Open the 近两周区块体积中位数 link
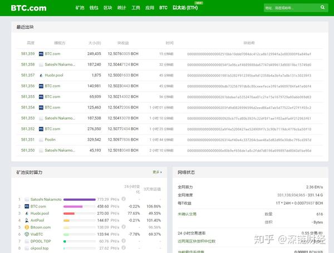The width and height of the screenshot is (334, 253). point(197,241)
